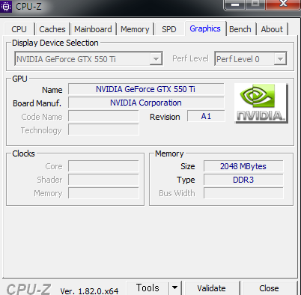301x295 pixels.
Task: Click the 'Type' label in Memory group
Action: (186, 180)
